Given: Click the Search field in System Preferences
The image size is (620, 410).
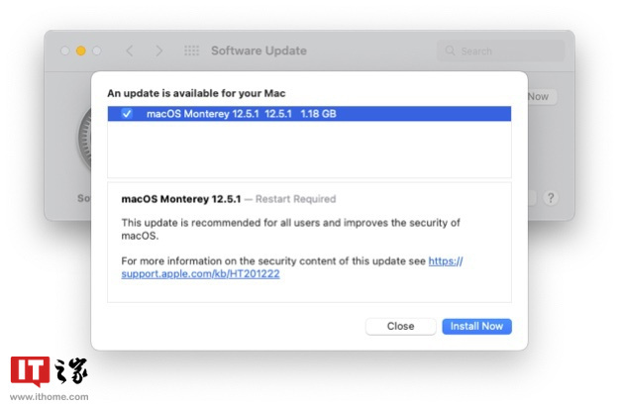Looking at the screenshot, I should (500, 51).
